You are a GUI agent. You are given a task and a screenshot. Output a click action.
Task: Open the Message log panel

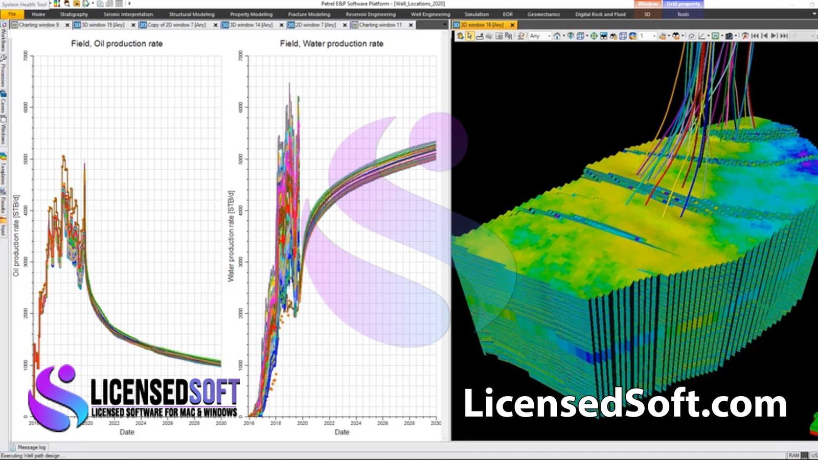[28, 447]
